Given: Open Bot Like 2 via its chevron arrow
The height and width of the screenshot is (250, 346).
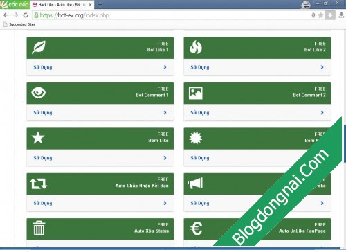Looking at the screenshot, I should 322,67.
